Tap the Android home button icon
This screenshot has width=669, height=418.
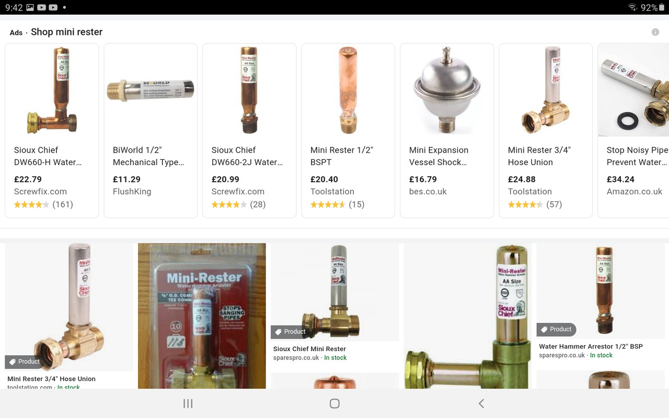pos(334,403)
